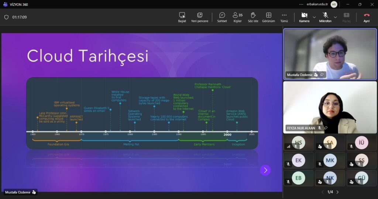This screenshot has height=199, width=378.
Task: Leave the meeting with Ayrıl
Action: point(366,17)
